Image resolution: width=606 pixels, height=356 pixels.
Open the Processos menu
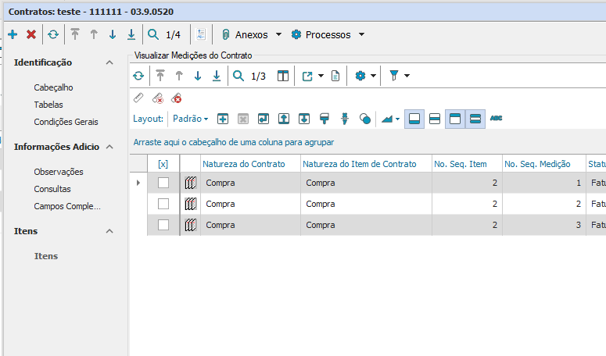[327, 34]
